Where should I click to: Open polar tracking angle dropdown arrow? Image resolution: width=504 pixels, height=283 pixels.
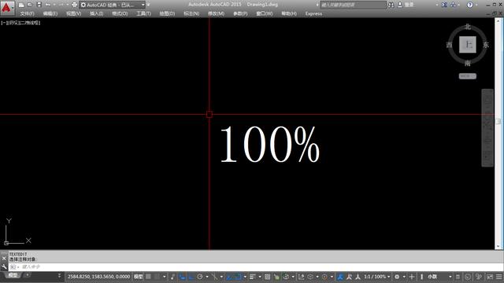(206, 277)
